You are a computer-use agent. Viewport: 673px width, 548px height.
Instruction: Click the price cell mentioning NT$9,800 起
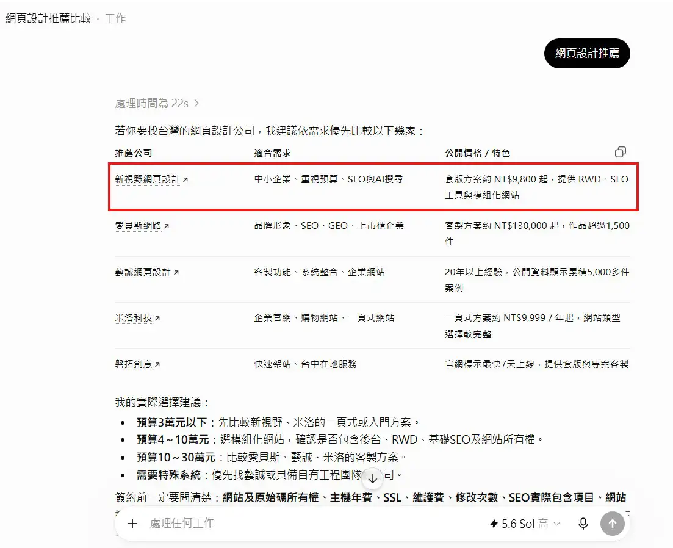click(536, 187)
